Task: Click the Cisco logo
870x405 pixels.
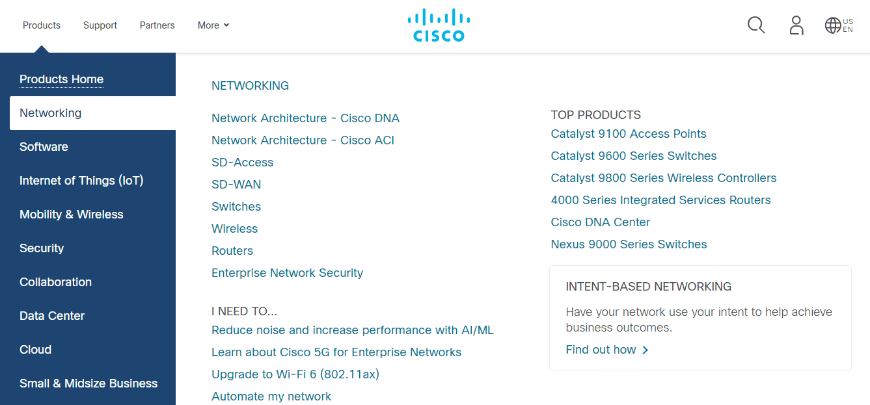Action: (x=439, y=24)
